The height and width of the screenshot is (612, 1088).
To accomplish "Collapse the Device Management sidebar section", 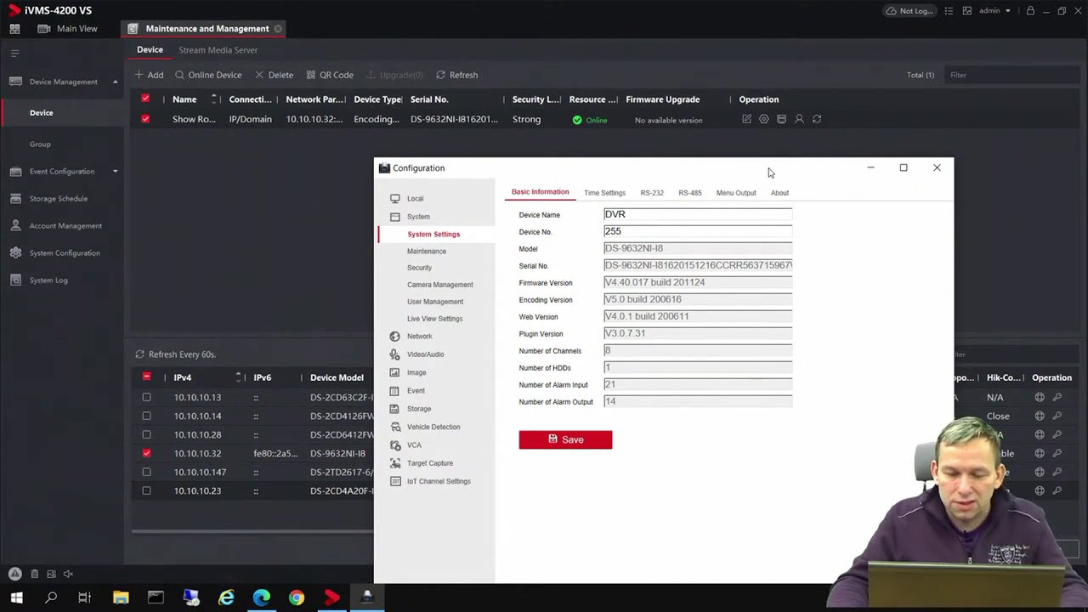I will (x=115, y=82).
